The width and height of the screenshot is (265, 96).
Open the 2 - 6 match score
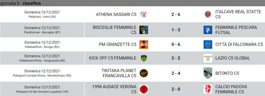176,14
